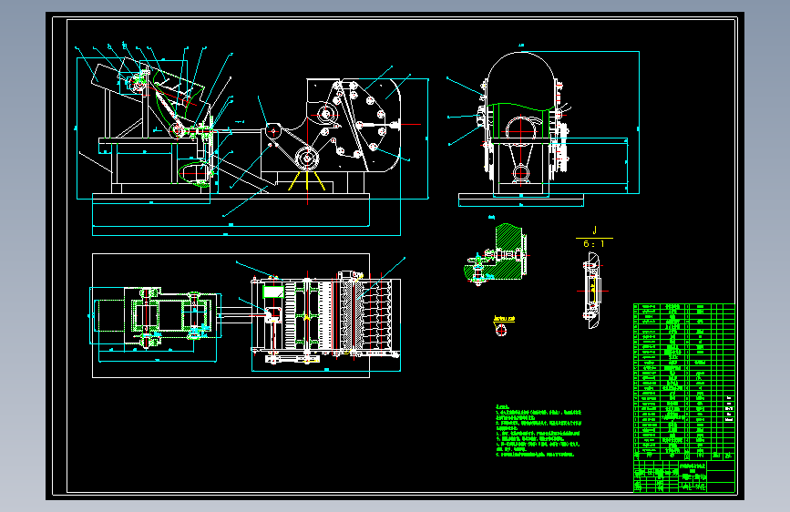This screenshot has width=790, height=512.
Task: Select the side elevation view of the machine
Action: click(251, 140)
